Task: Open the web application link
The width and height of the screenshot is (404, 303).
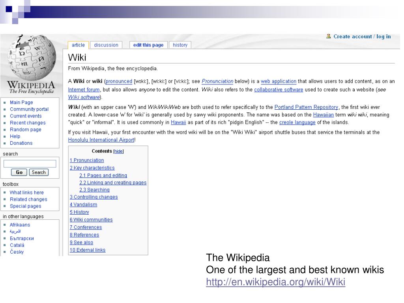Action: (x=279, y=81)
